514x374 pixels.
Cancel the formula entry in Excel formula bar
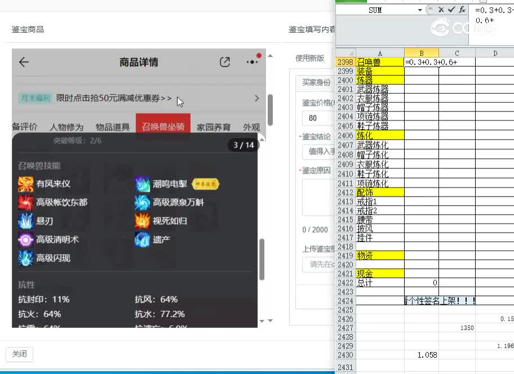tap(441, 10)
